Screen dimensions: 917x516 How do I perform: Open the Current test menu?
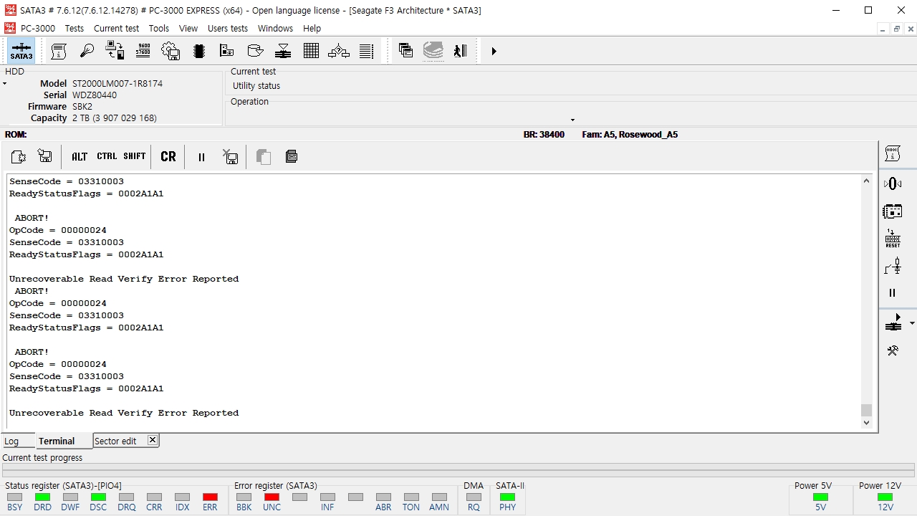tap(116, 29)
